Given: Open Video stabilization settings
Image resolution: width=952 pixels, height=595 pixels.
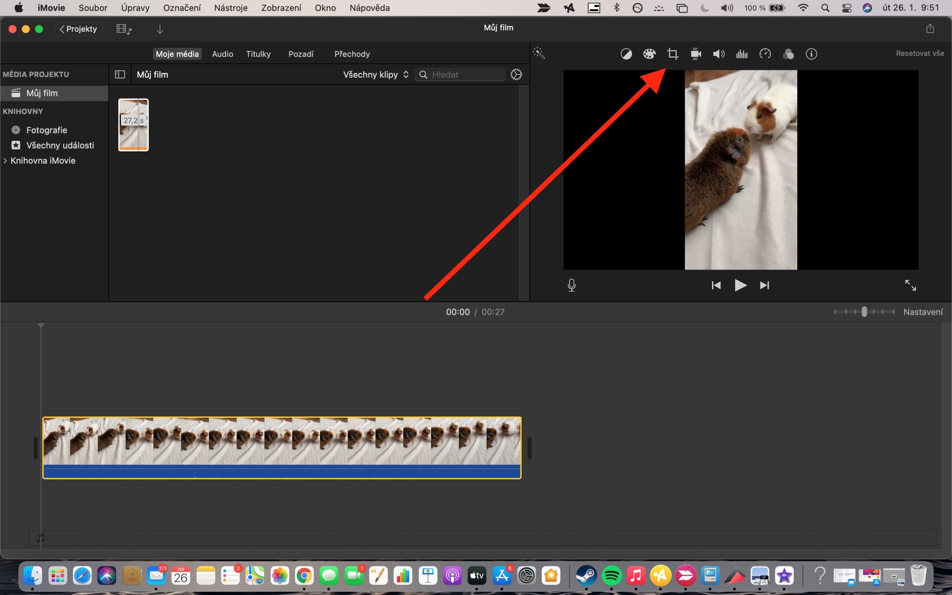Looking at the screenshot, I should click(x=695, y=54).
